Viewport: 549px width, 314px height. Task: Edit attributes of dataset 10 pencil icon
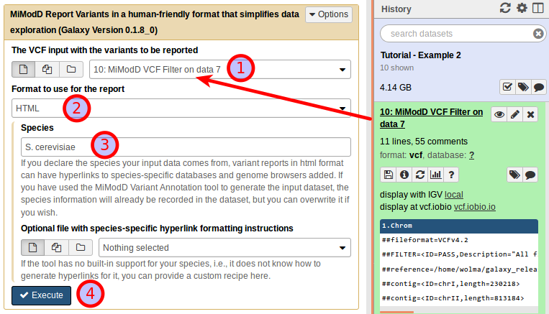514,115
